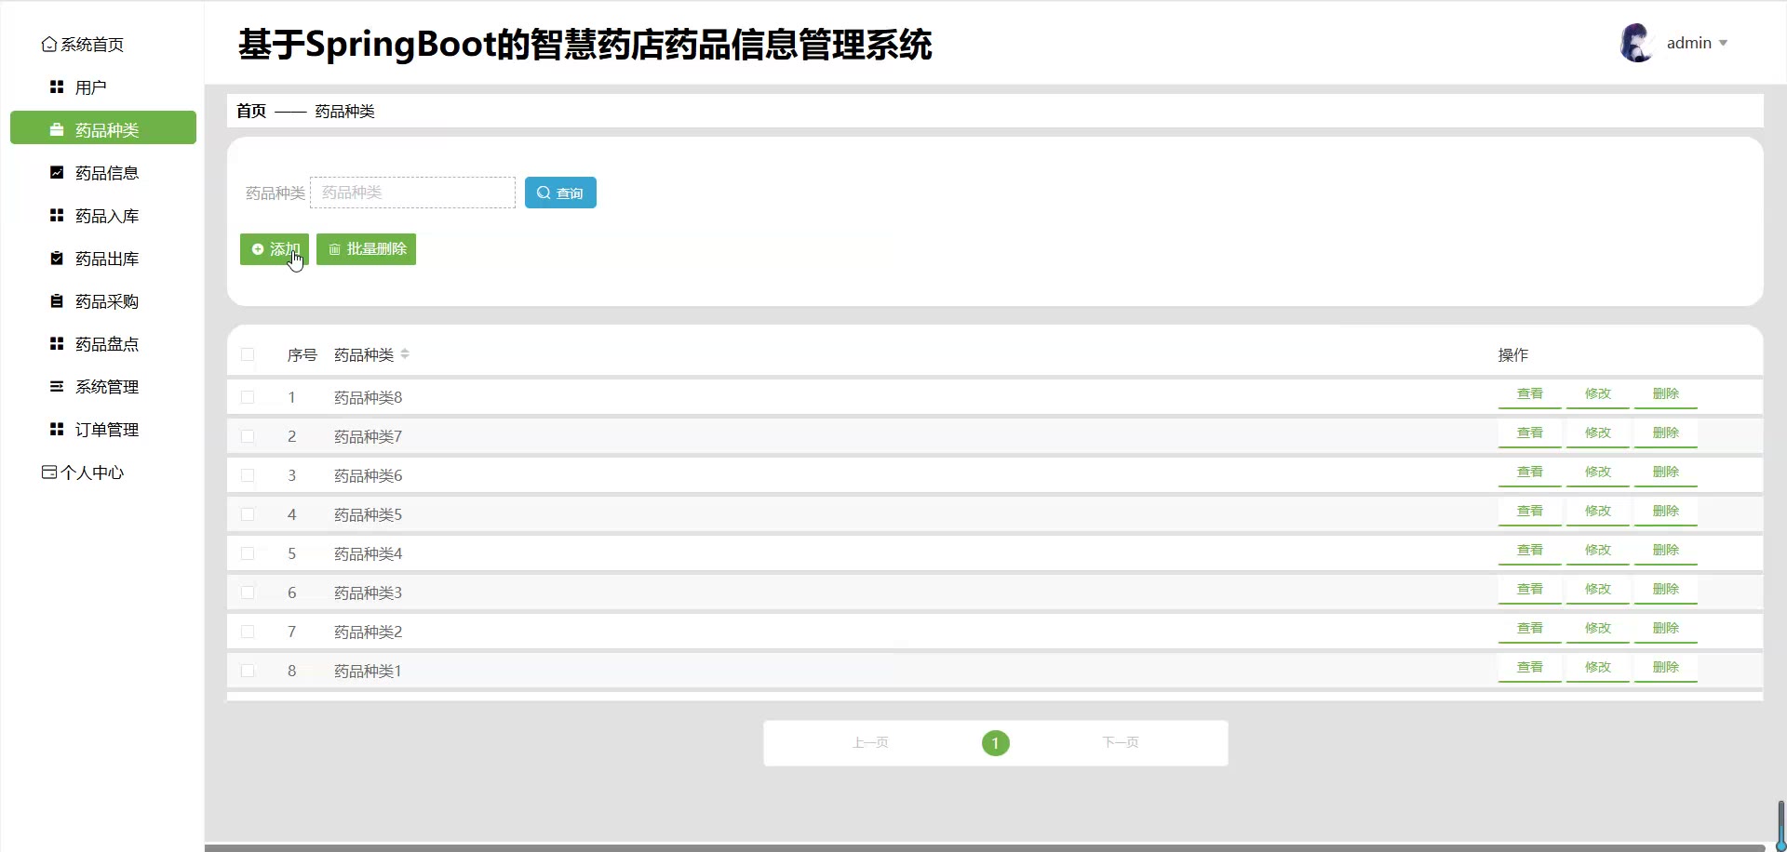Click the grid icon next to 药品入库
Viewport: 1787px width, 852px height.
(x=57, y=216)
